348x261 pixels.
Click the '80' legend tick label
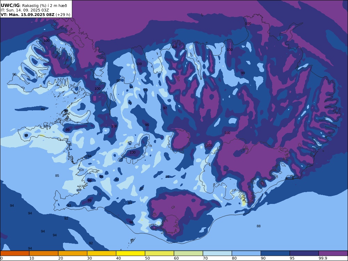(x=234, y=258)
